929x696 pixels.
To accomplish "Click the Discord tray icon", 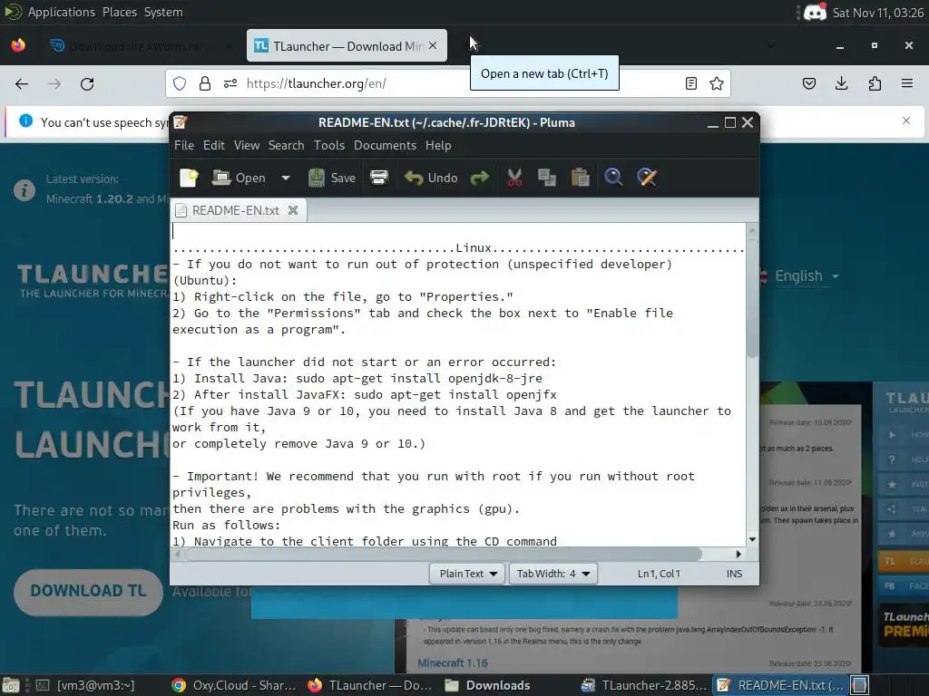I will pos(816,12).
